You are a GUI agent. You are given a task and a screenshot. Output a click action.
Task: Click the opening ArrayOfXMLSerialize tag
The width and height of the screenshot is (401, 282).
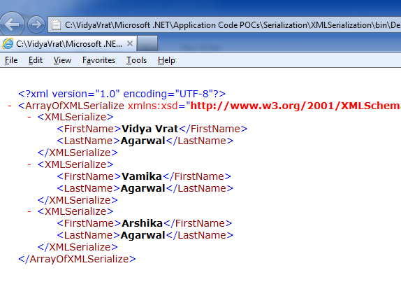(71, 106)
